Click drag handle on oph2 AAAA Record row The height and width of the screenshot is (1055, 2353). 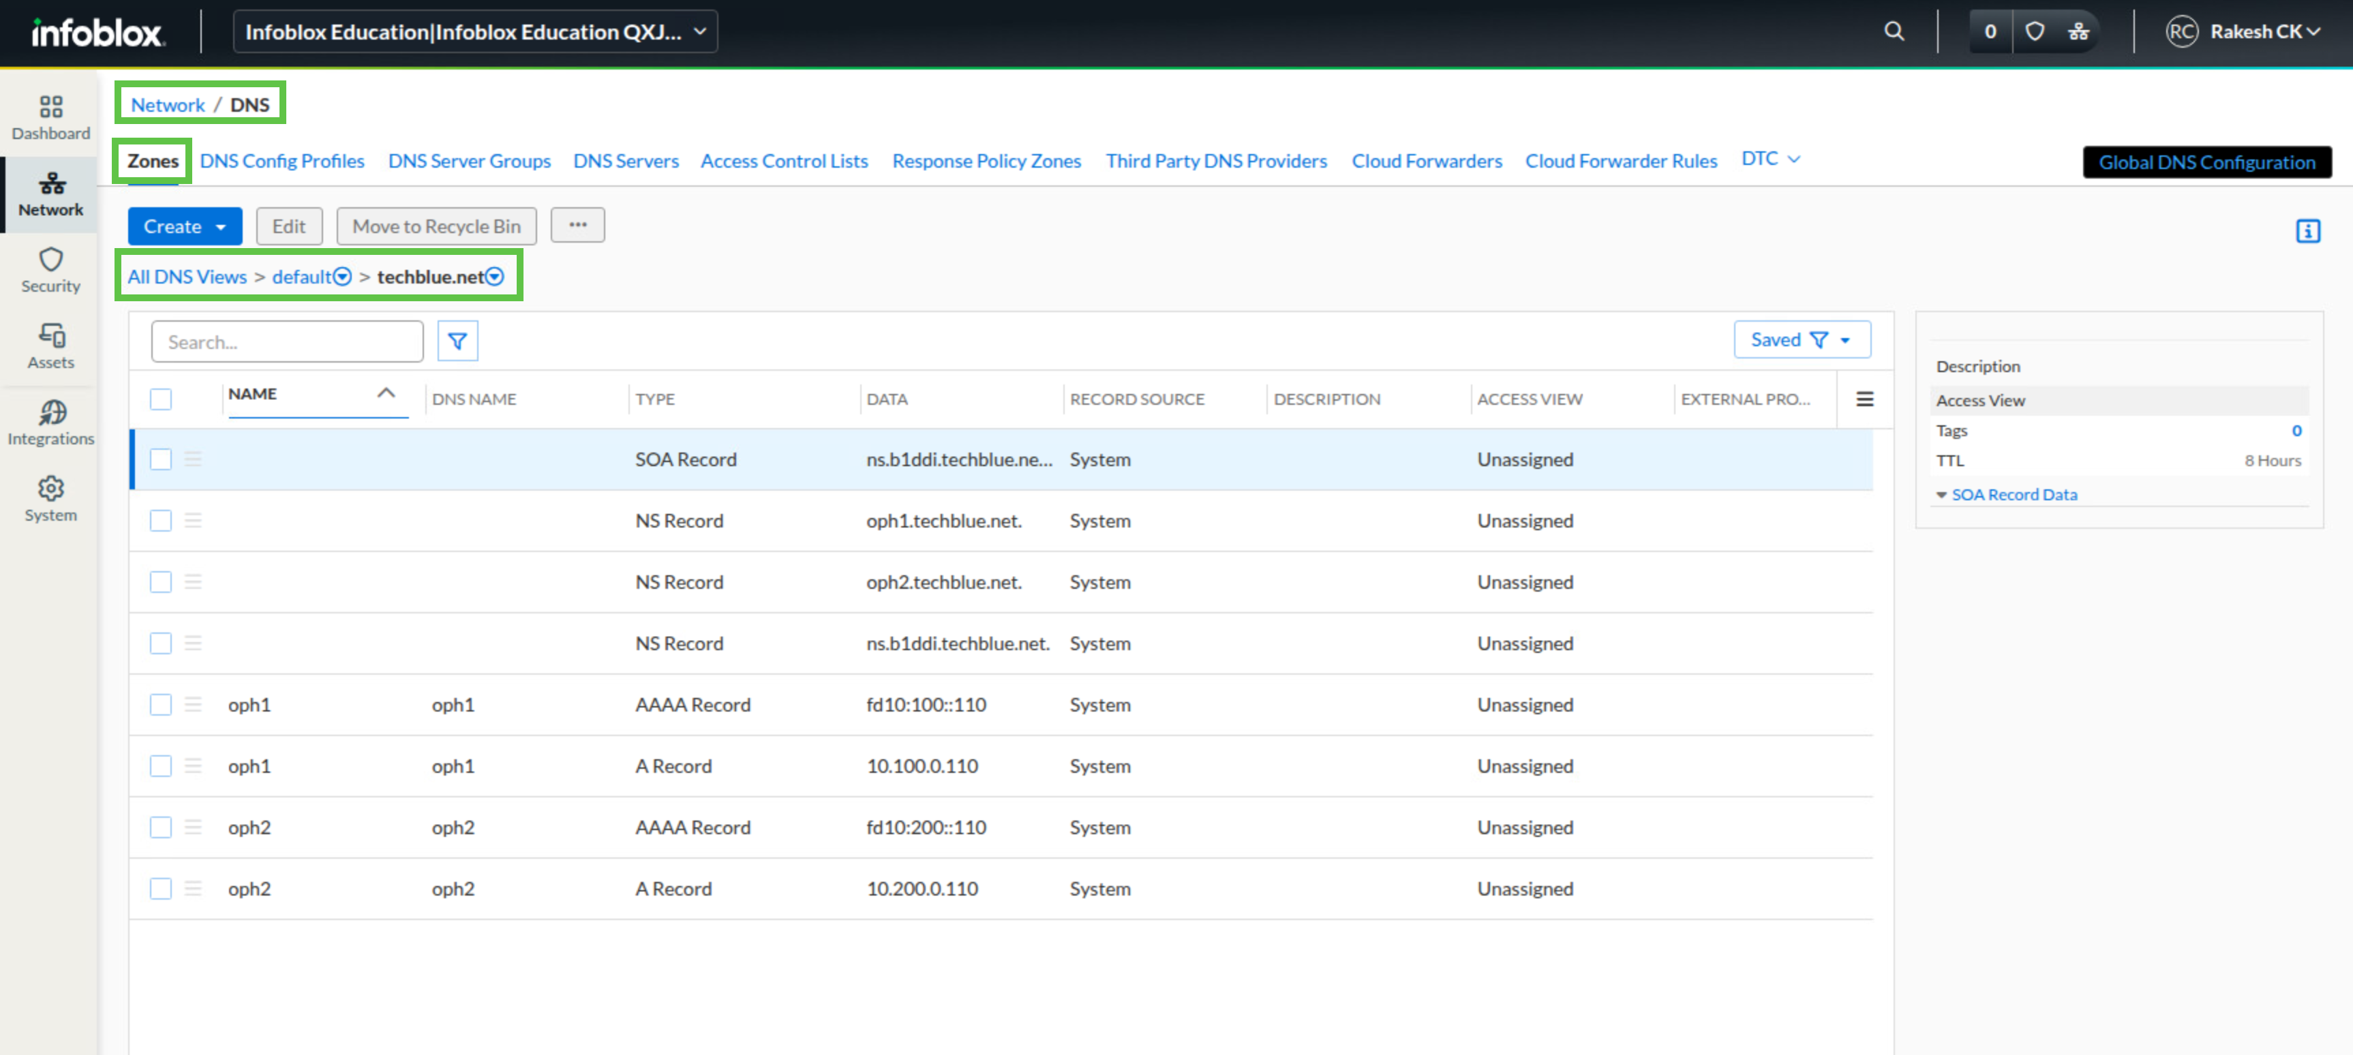point(193,827)
